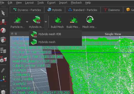Activate the scale cube tool
Screen dimensions: 134x94
[3, 40]
